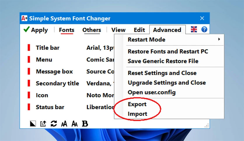Open the Others menu
244x141 pixels.
(92, 30)
